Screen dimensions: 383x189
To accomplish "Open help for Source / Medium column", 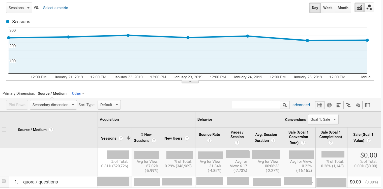I will [51, 130].
